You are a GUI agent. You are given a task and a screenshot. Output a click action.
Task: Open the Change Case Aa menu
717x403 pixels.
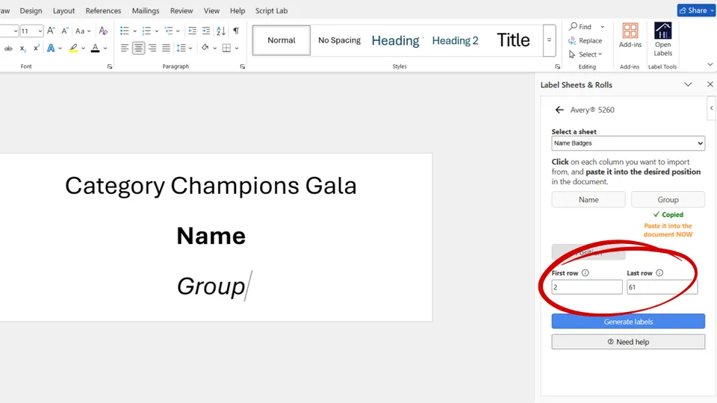tap(83, 31)
